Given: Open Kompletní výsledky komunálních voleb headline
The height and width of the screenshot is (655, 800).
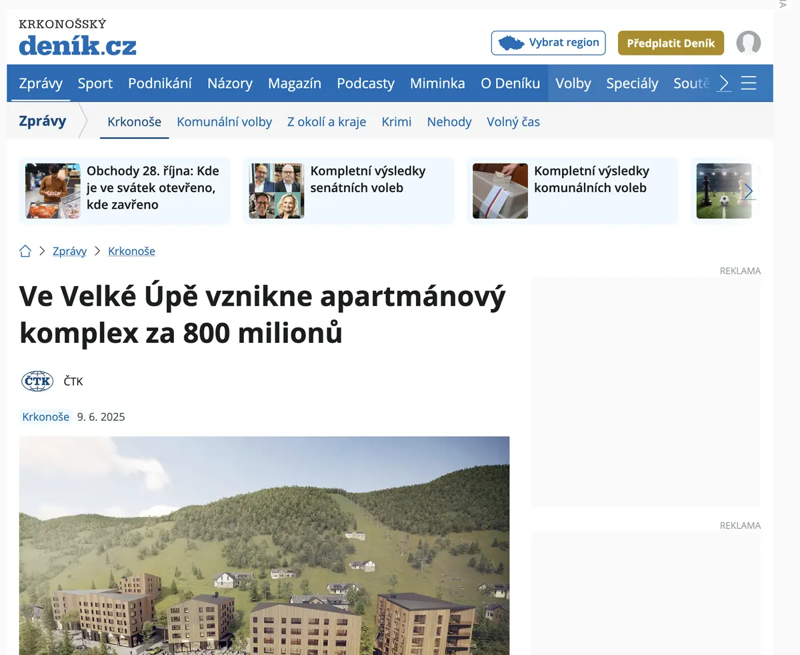Looking at the screenshot, I should pos(591,179).
